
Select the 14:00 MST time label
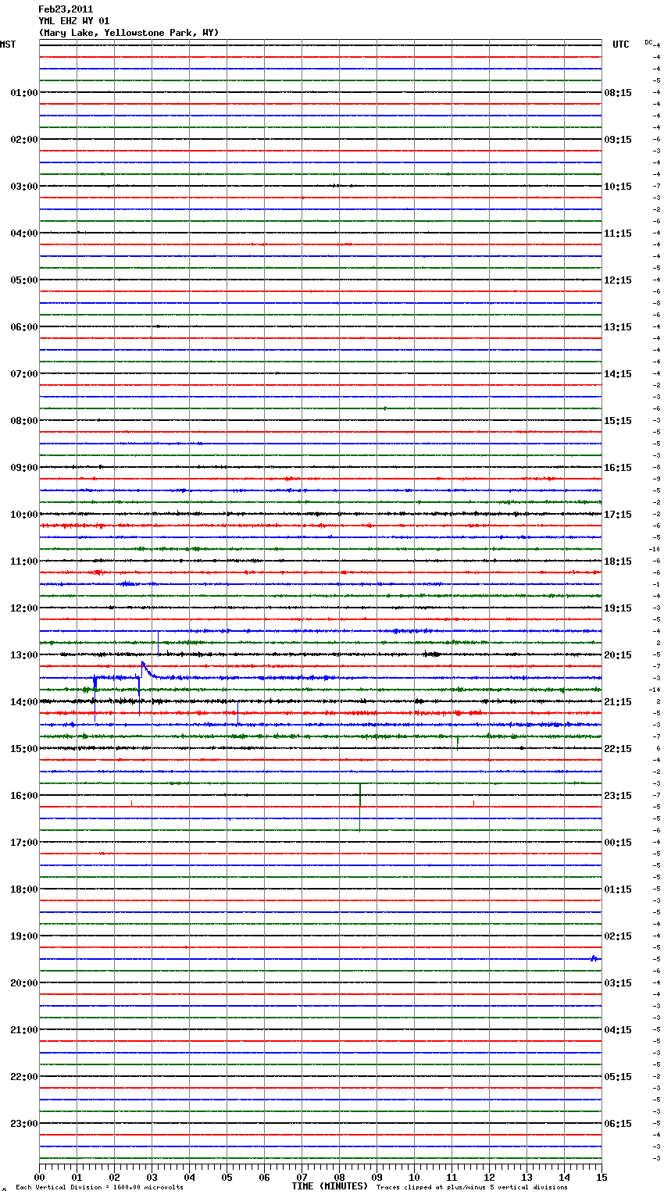[x=24, y=702]
